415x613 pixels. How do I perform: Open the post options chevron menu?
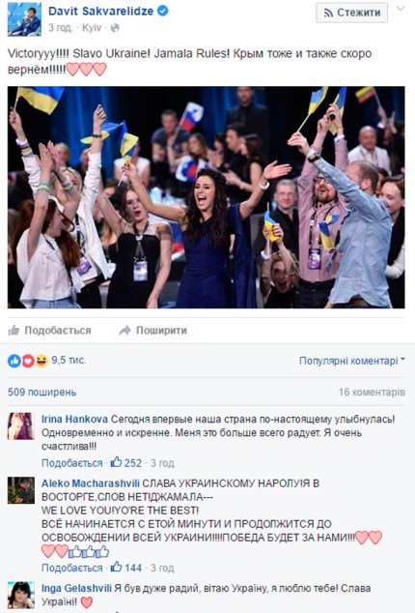pos(401,9)
